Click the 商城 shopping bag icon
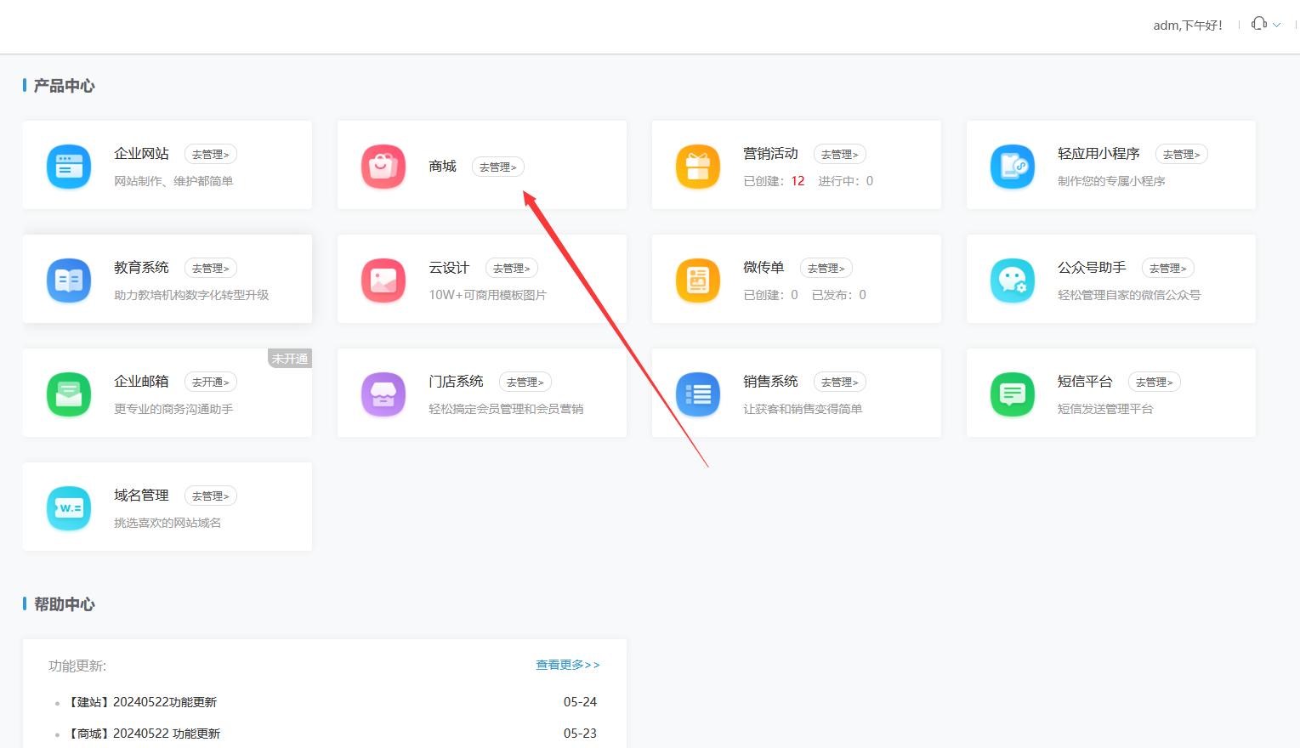 click(383, 167)
